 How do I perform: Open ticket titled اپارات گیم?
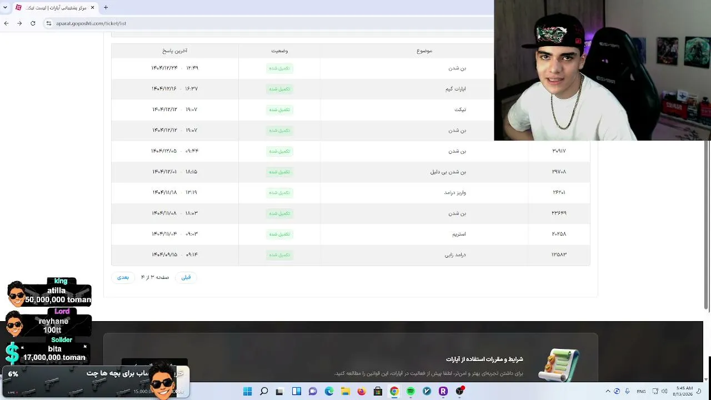pyautogui.click(x=455, y=89)
